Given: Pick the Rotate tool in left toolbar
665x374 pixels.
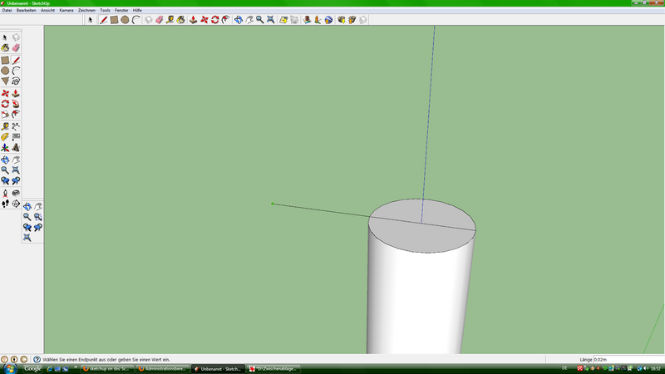Looking at the screenshot, I should point(5,104).
